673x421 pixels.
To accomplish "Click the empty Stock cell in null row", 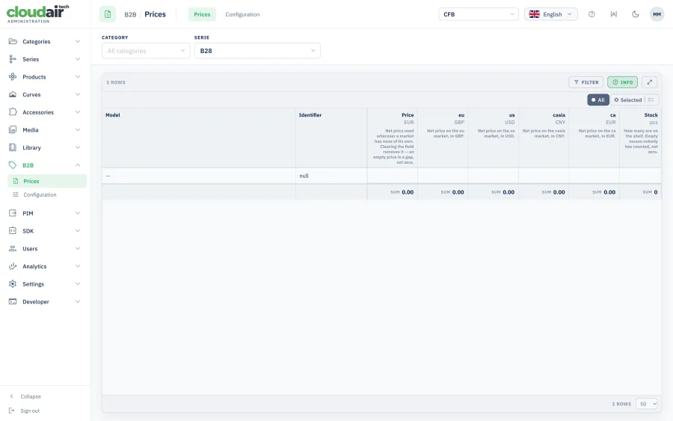I will coord(640,176).
